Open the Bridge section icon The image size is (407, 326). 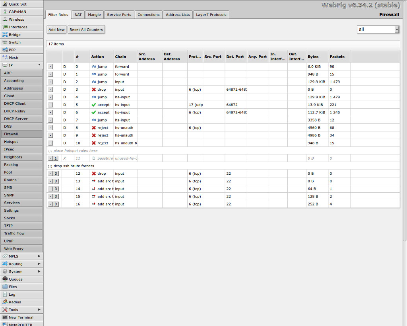pos(5,35)
